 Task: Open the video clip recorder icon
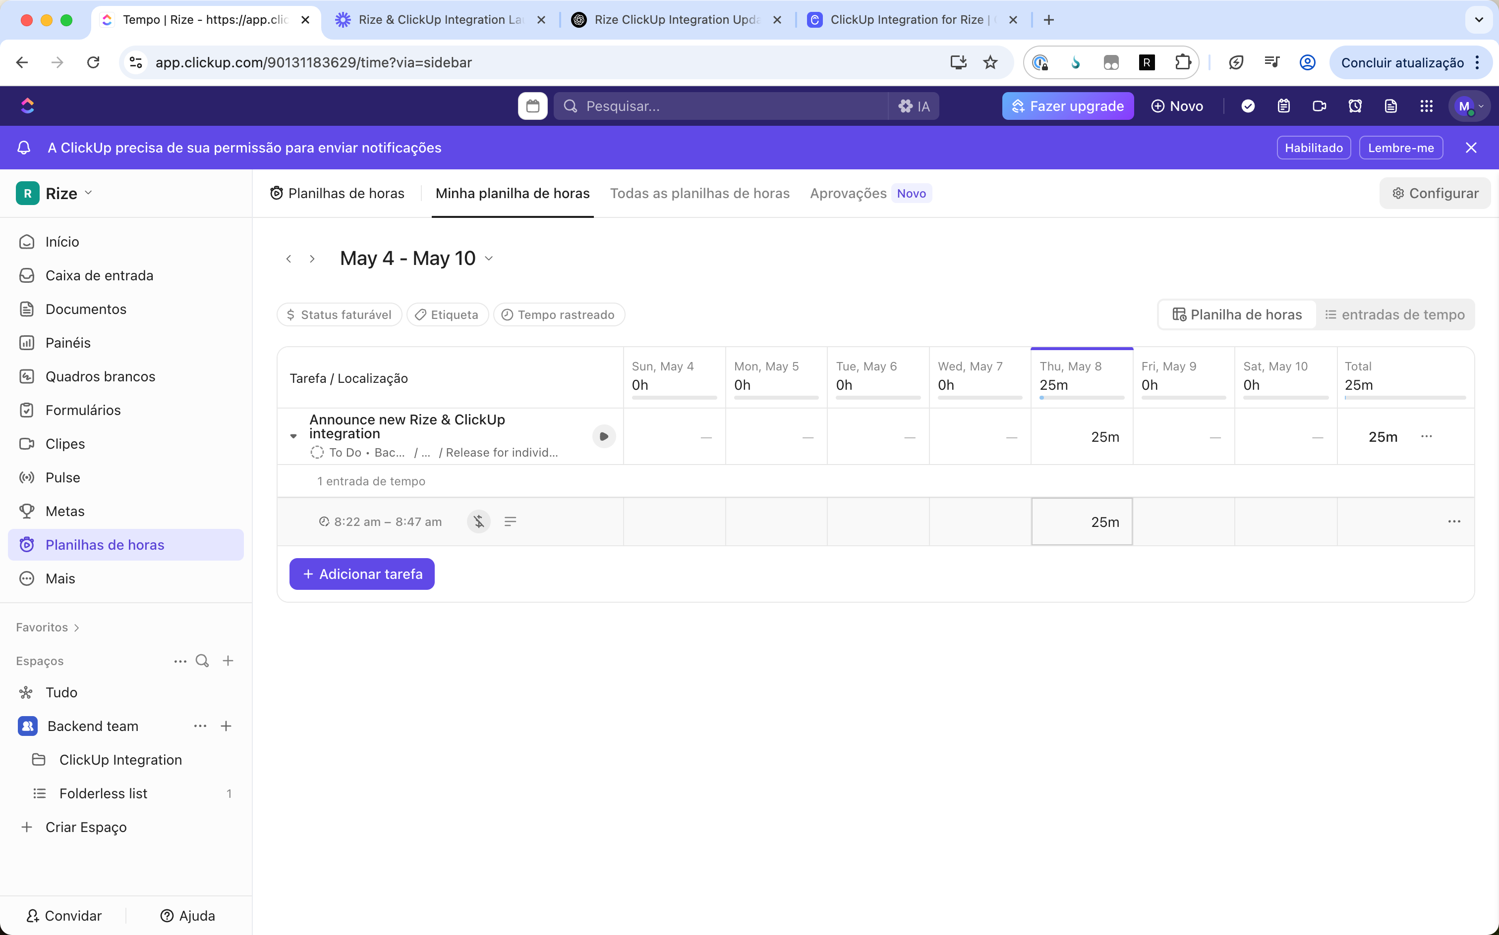coord(1319,106)
